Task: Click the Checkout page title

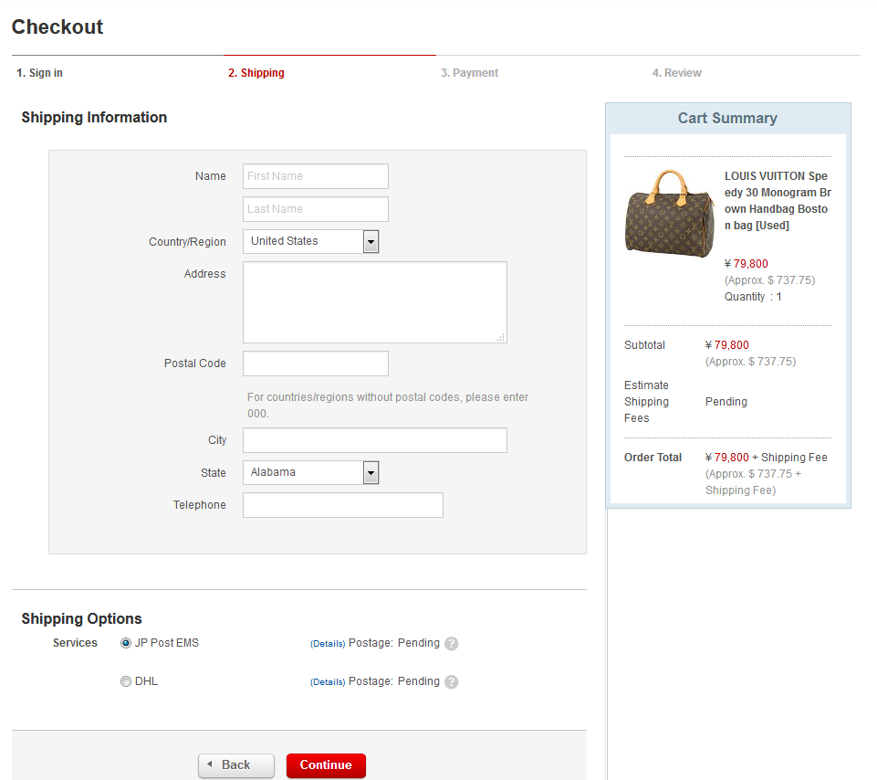Action: point(57,26)
